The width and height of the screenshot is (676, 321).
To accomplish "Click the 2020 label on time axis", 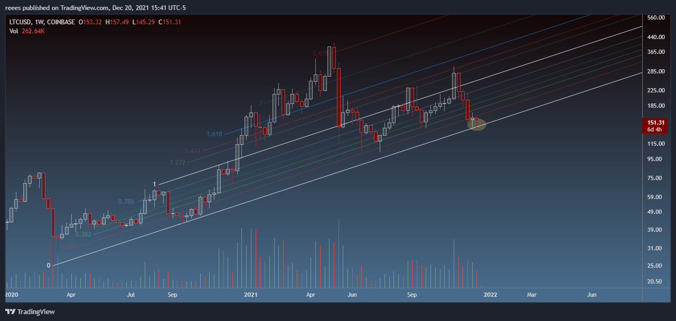I will point(11,295).
